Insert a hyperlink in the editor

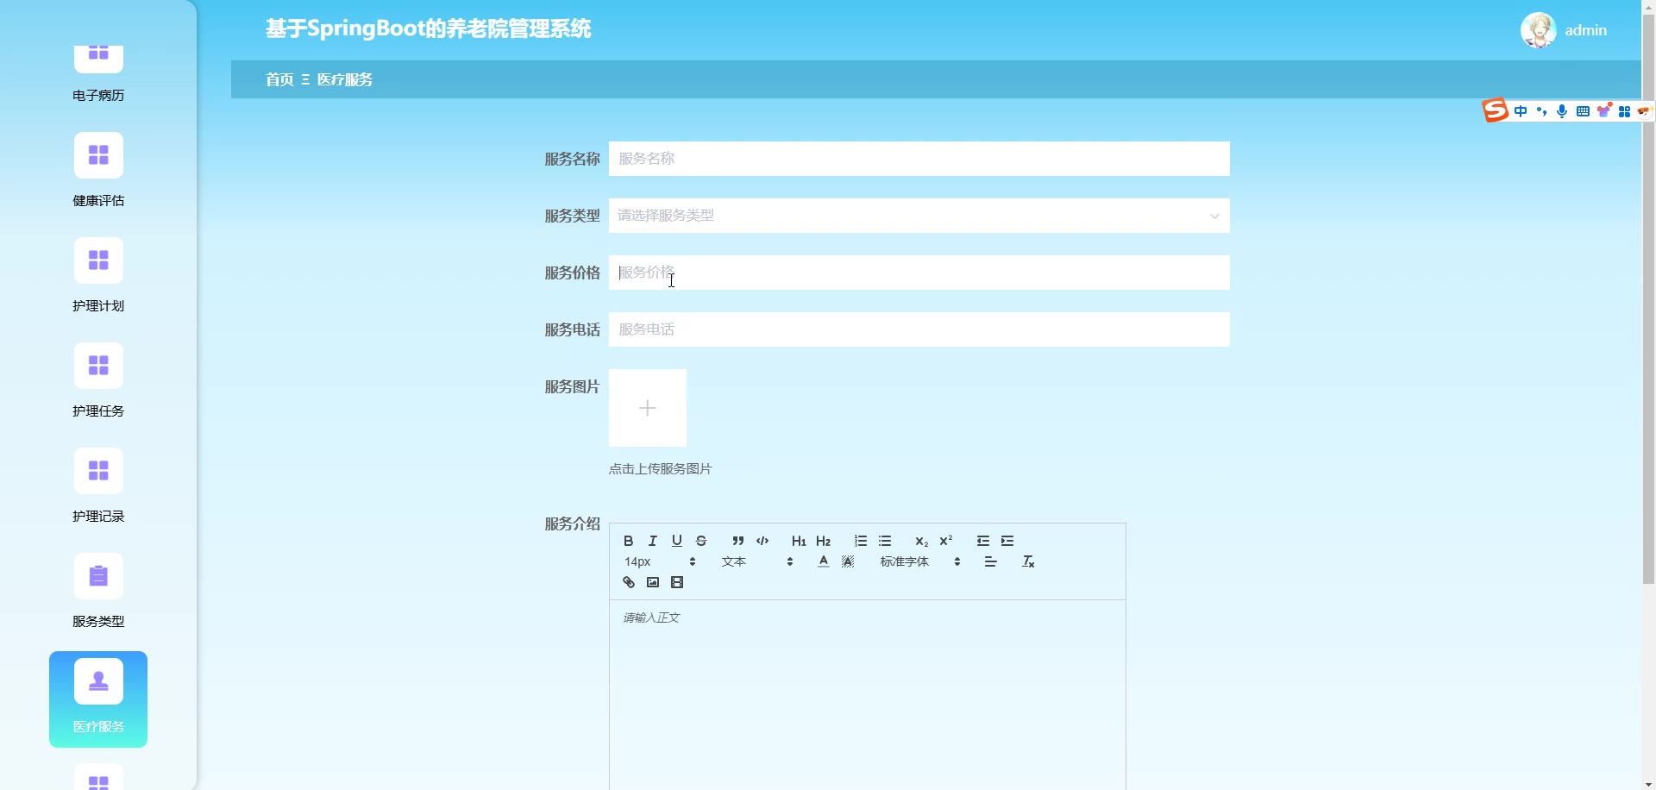pyautogui.click(x=629, y=582)
